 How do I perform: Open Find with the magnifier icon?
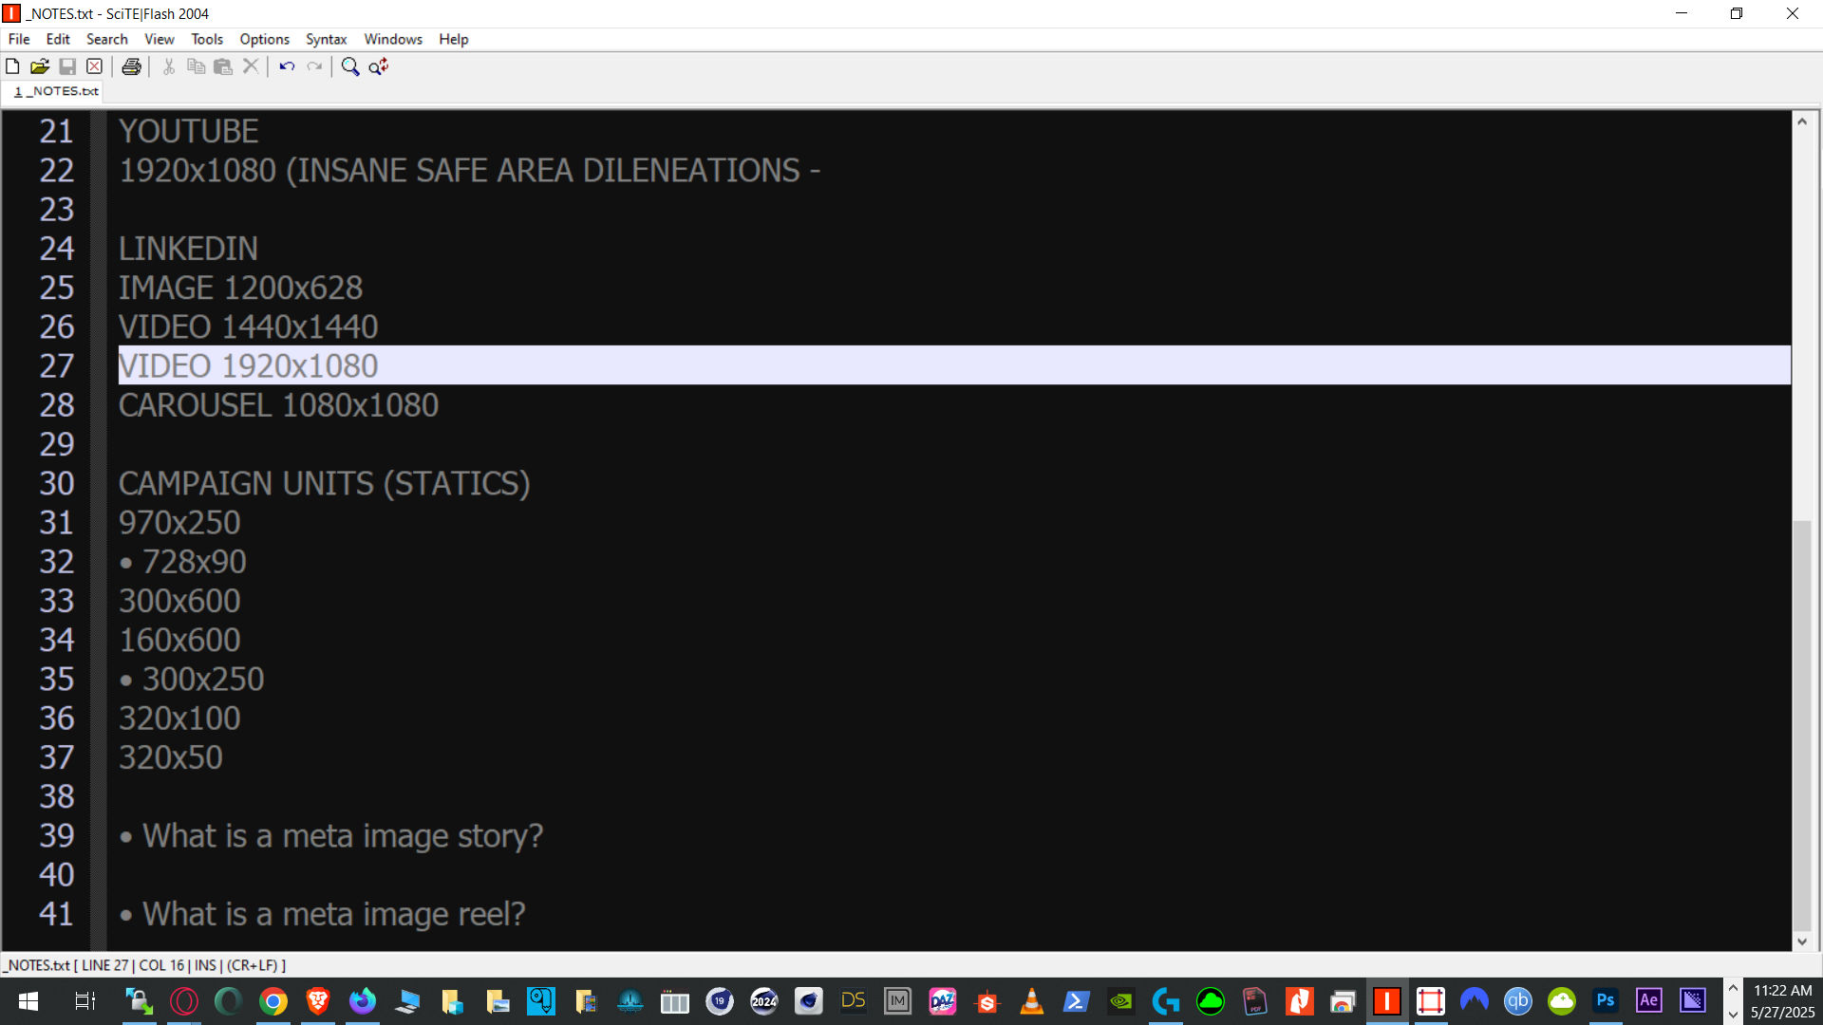350,66
